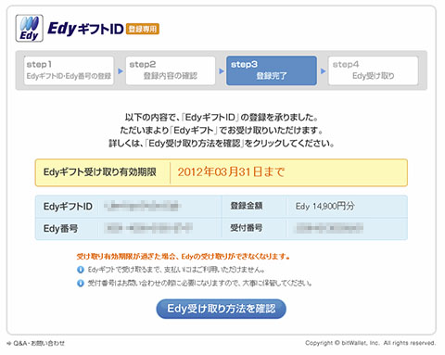Click the blurred EdyギフトID value
The height and width of the screenshot is (355, 445).
[143, 206]
